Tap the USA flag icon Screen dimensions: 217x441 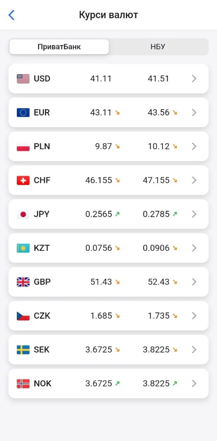coord(23,79)
